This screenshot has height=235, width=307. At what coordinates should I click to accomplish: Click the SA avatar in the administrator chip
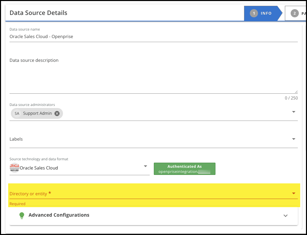point(17,113)
